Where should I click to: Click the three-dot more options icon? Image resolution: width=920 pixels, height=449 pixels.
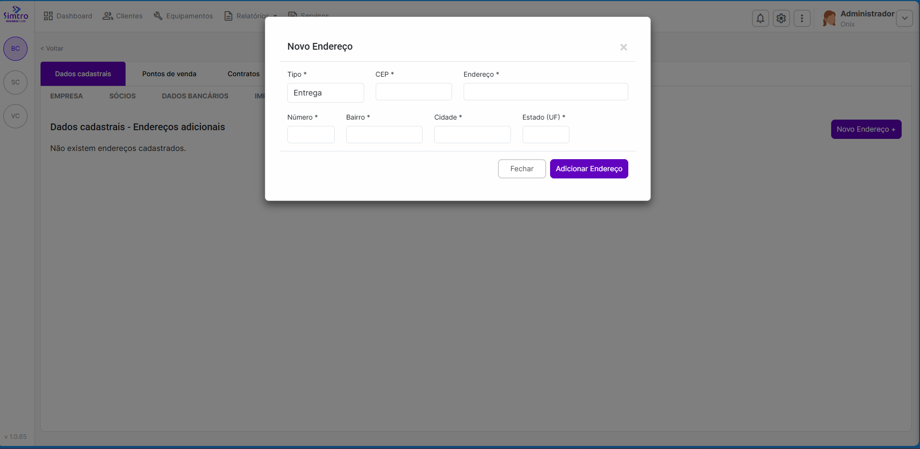(x=802, y=18)
